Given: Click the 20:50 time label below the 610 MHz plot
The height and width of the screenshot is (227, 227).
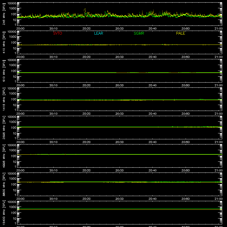Looking at the screenshot, I should pos(186,85).
